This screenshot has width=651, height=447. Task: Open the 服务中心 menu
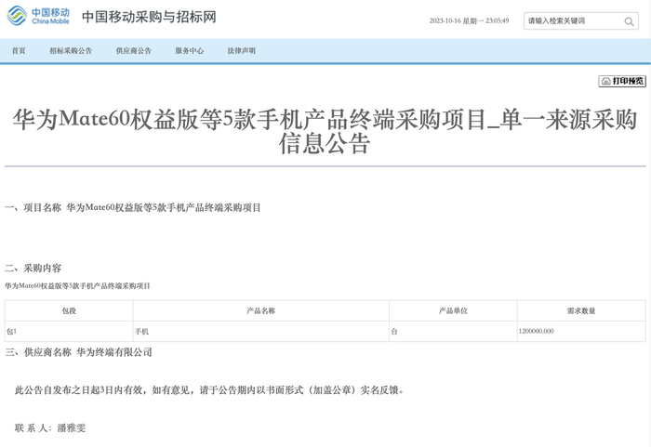(190, 50)
